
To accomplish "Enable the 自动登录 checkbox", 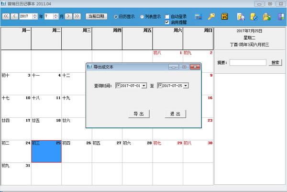I will point(167,17).
